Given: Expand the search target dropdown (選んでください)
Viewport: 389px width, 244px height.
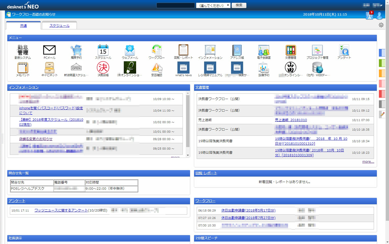Looking at the screenshot, I should tap(213, 5).
